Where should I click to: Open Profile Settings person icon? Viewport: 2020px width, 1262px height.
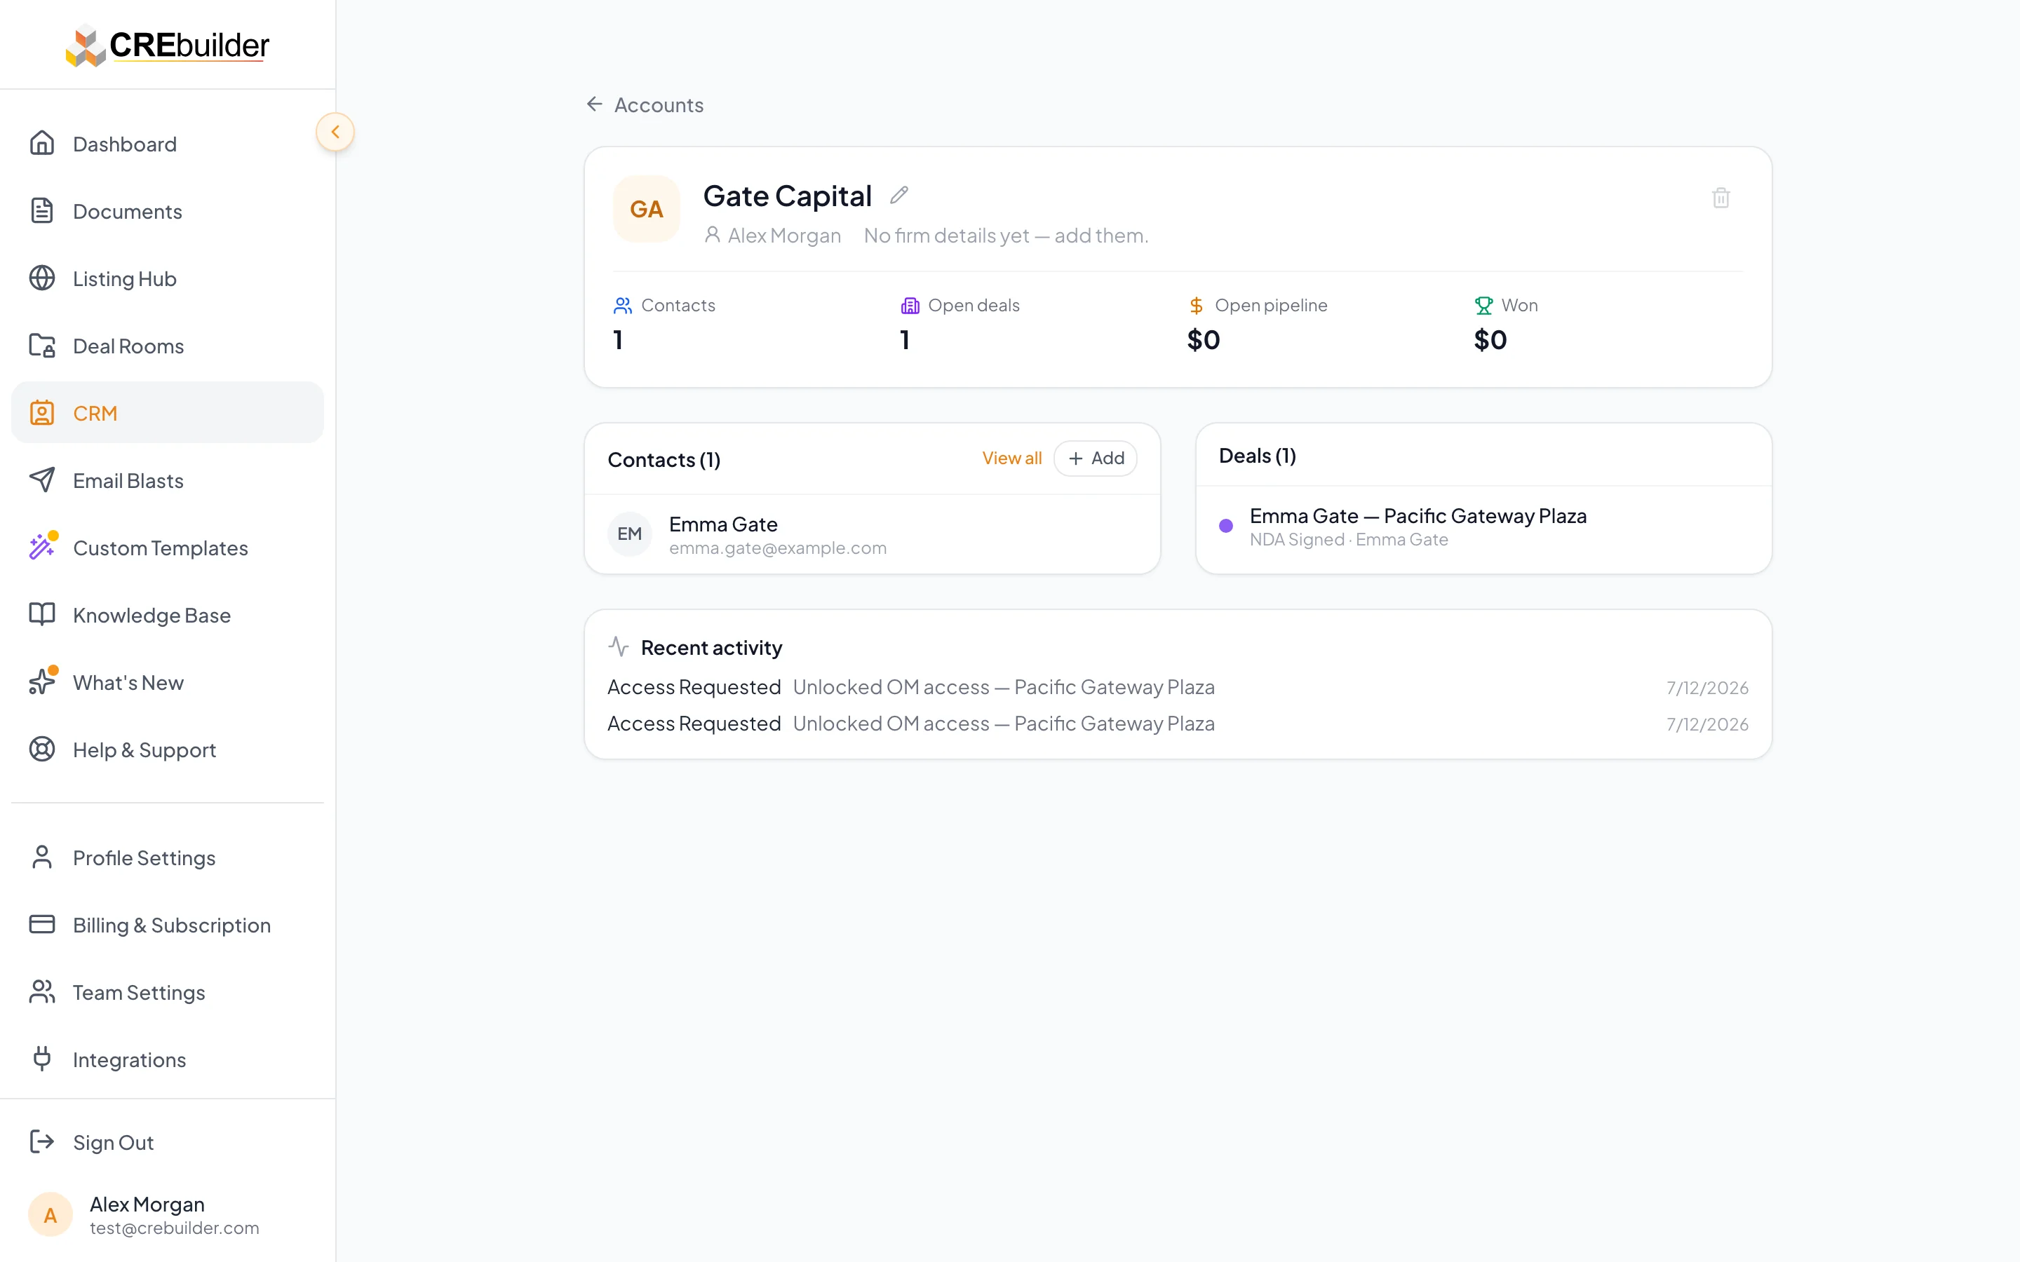pyautogui.click(x=42, y=857)
